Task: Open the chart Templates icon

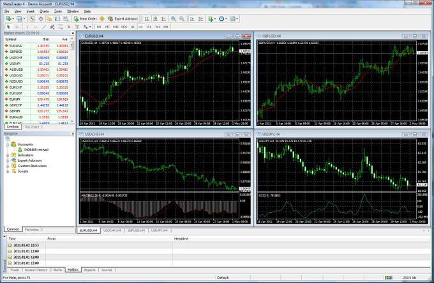Action: (232, 18)
